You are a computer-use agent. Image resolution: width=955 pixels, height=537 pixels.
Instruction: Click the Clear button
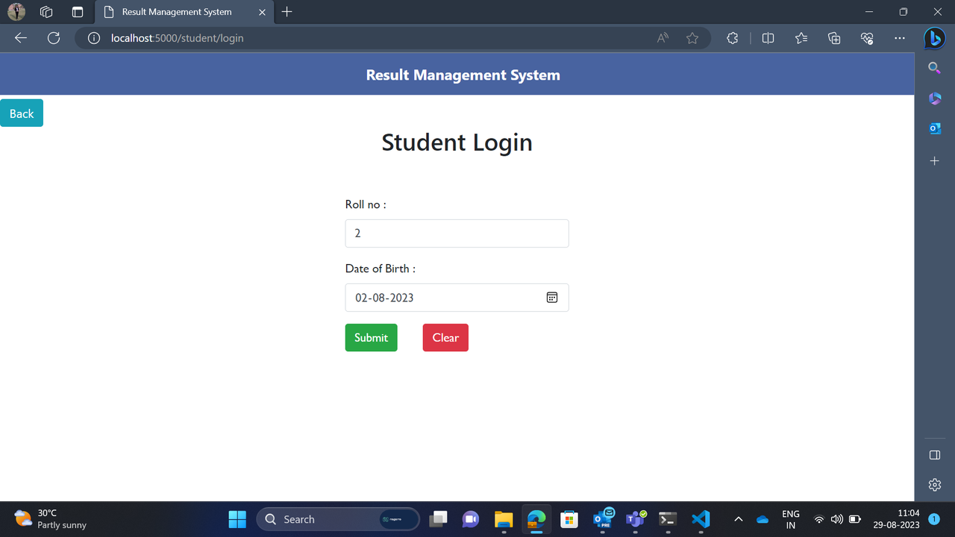coord(445,337)
